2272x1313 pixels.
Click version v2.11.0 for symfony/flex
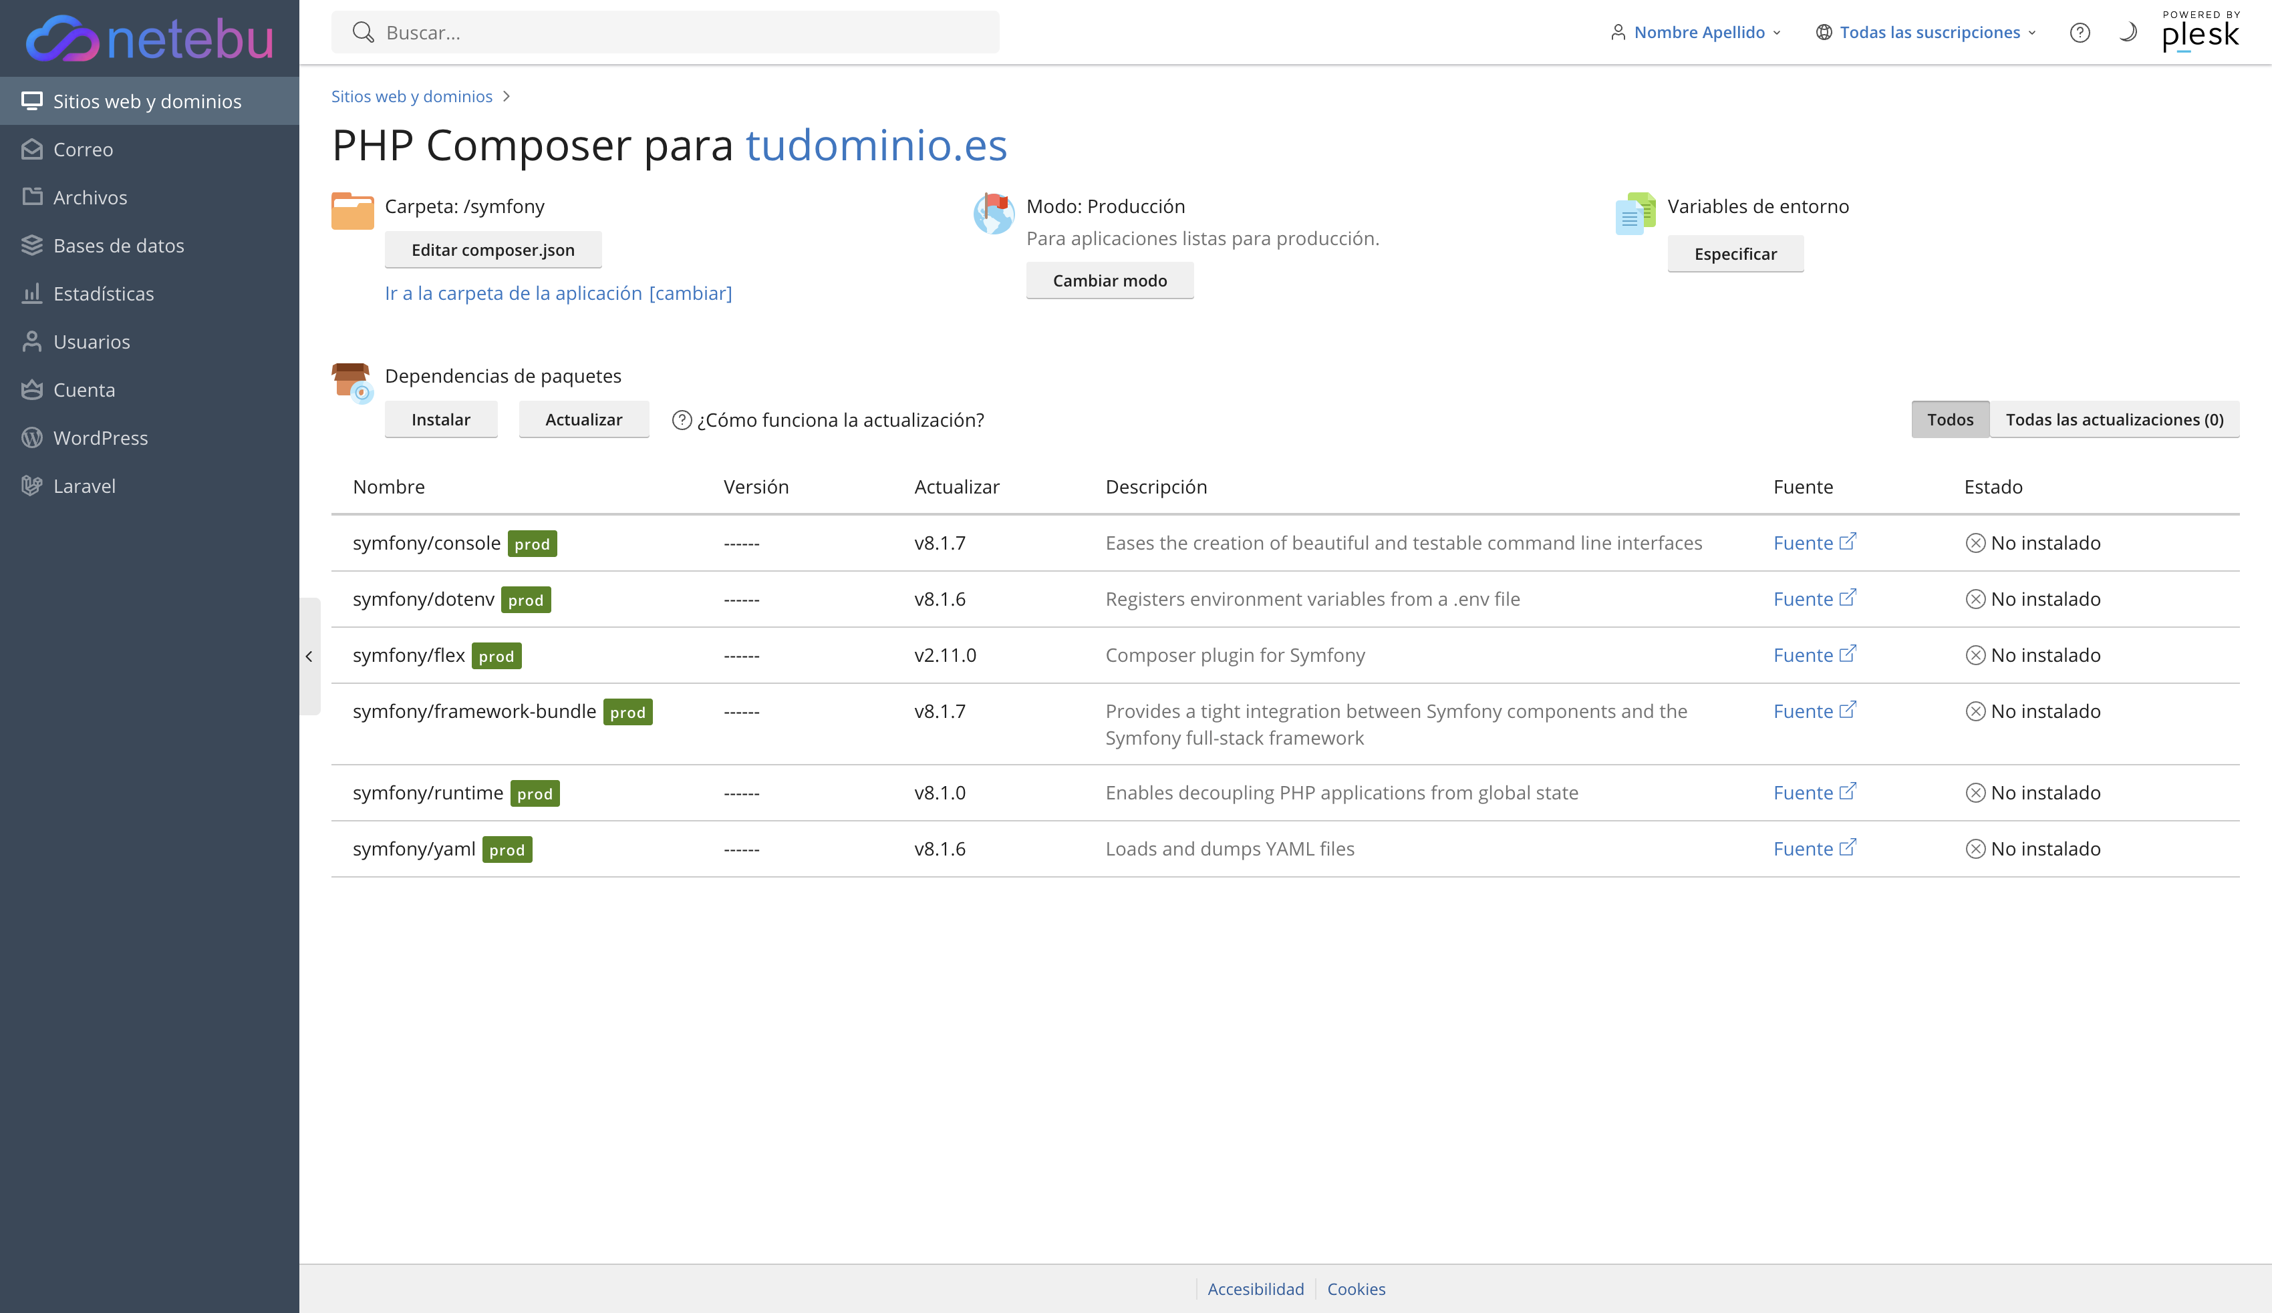point(945,655)
